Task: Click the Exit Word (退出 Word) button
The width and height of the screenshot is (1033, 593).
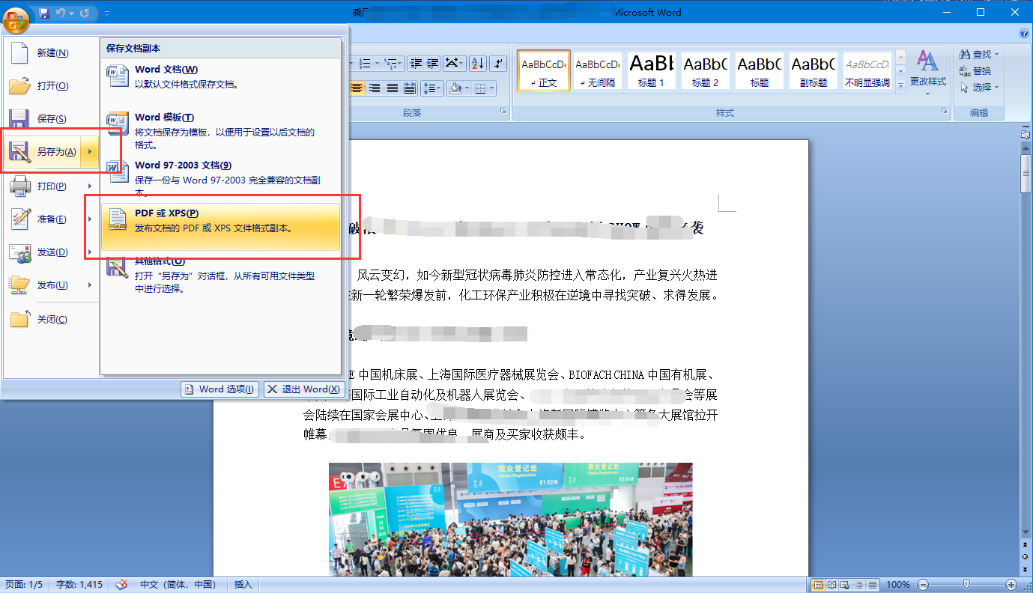Action: coord(304,389)
